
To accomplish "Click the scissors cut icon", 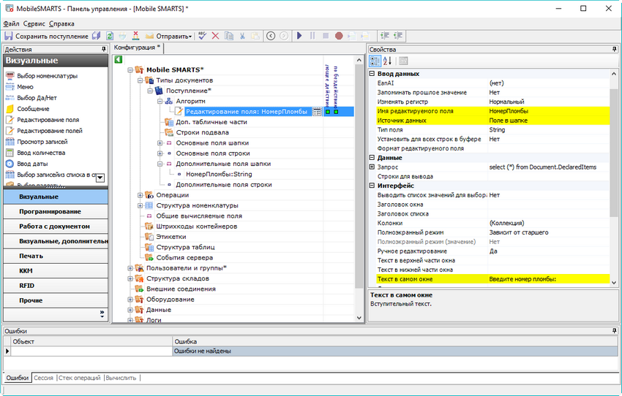I will click(242, 36).
